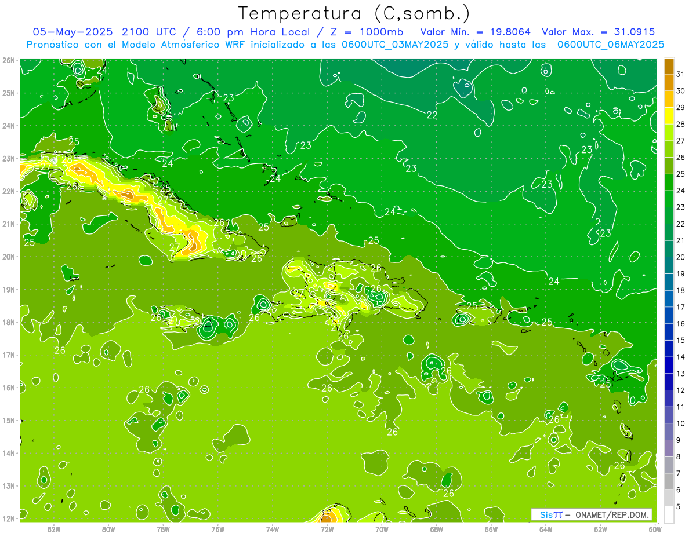Click the color scale value 15
The image size is (696, 537).
click(680, 340)
